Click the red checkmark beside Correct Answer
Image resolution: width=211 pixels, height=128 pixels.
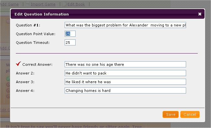pyautogui.click(x=18, y=64)
